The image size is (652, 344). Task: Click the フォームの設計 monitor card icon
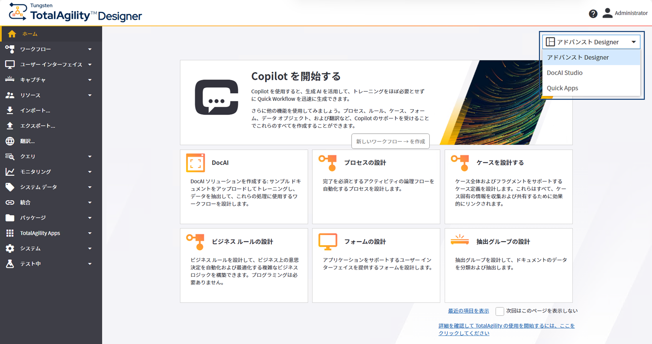pos(328,242)
